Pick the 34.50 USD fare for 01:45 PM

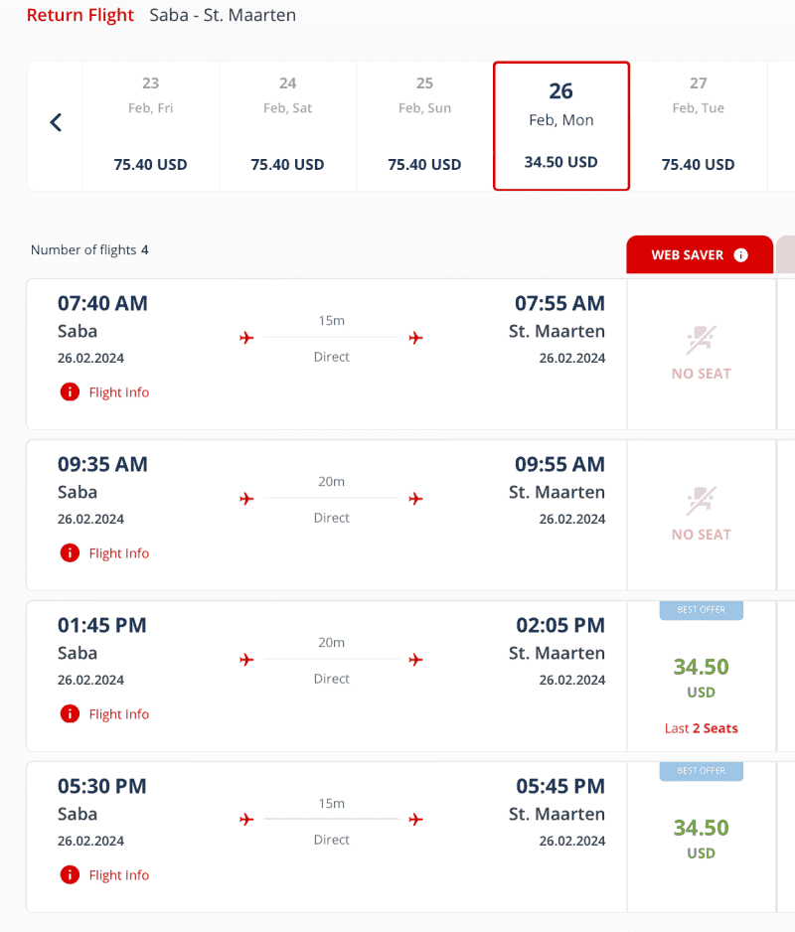pos(701,678)
